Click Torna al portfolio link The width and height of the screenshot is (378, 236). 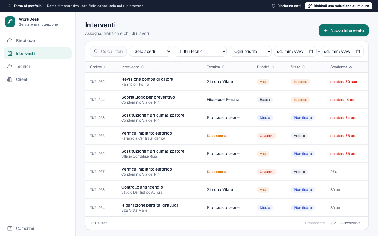(x=25, y=6)
